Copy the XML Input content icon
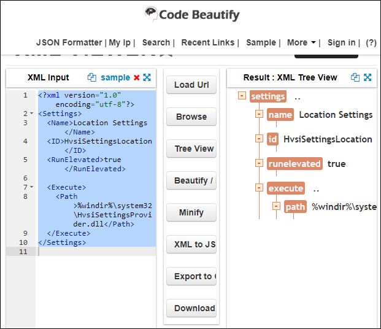Viewport: 381px width, 329px height. click(92, 77)
